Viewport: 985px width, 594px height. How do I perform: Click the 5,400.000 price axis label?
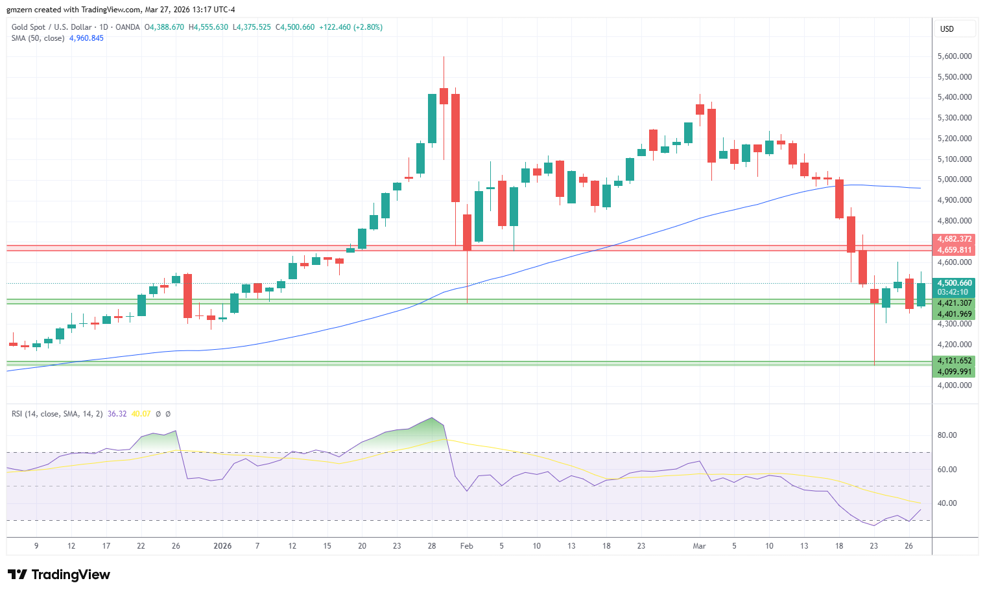[x=955, y=97]
